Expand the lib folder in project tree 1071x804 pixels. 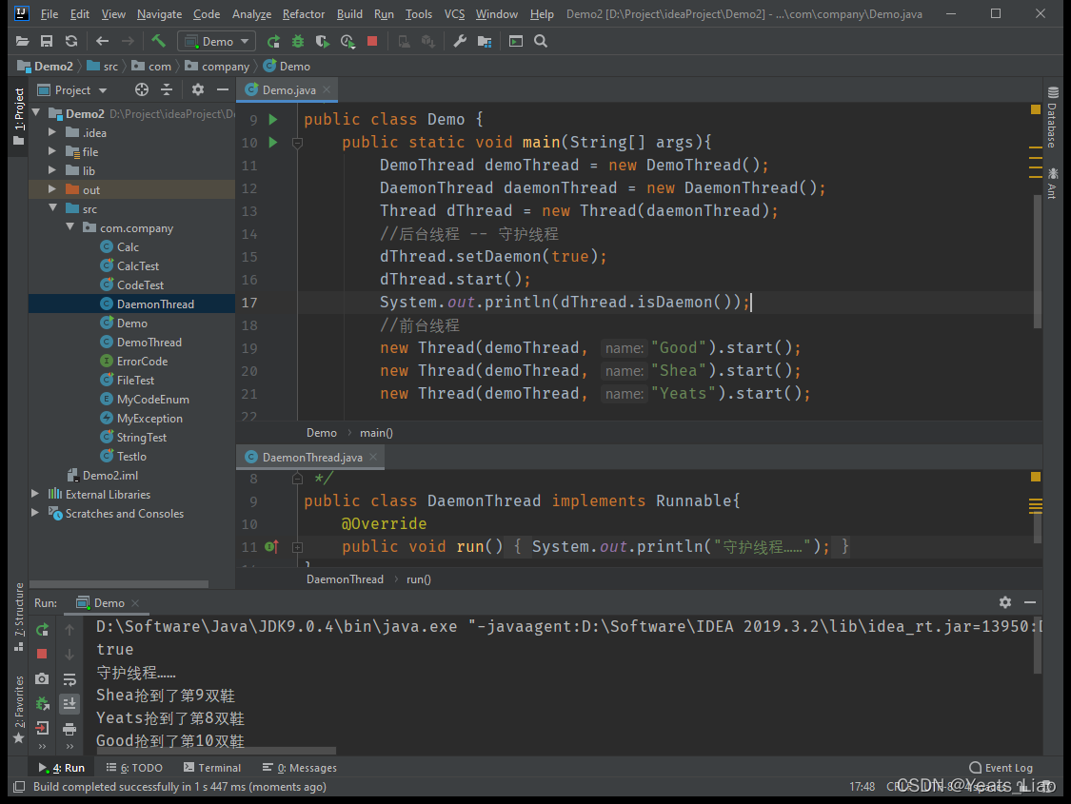click(x=52, y=171)
